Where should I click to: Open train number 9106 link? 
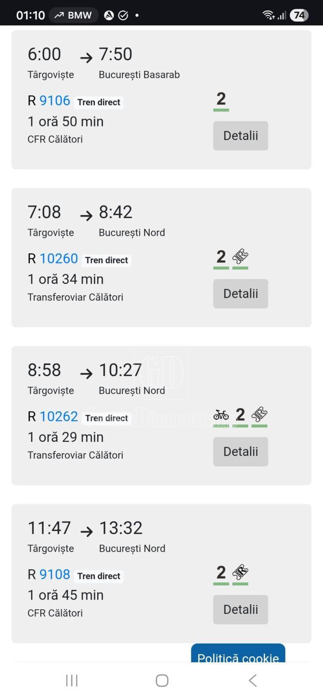[55, 101]
